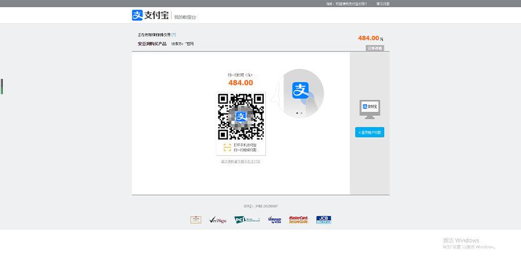Open the download mobile Alipay link

pyautogui.click(x=241, y=162)
